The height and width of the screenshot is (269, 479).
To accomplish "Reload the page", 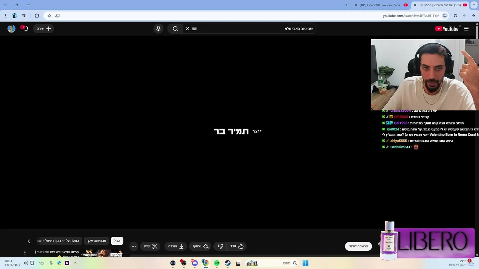I will coord(455,16).
